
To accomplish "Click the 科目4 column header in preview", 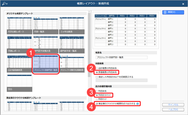I will (x=152, y=16).
